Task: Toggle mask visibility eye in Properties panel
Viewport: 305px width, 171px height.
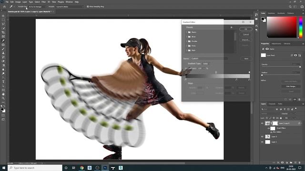Action: point(295,99)
